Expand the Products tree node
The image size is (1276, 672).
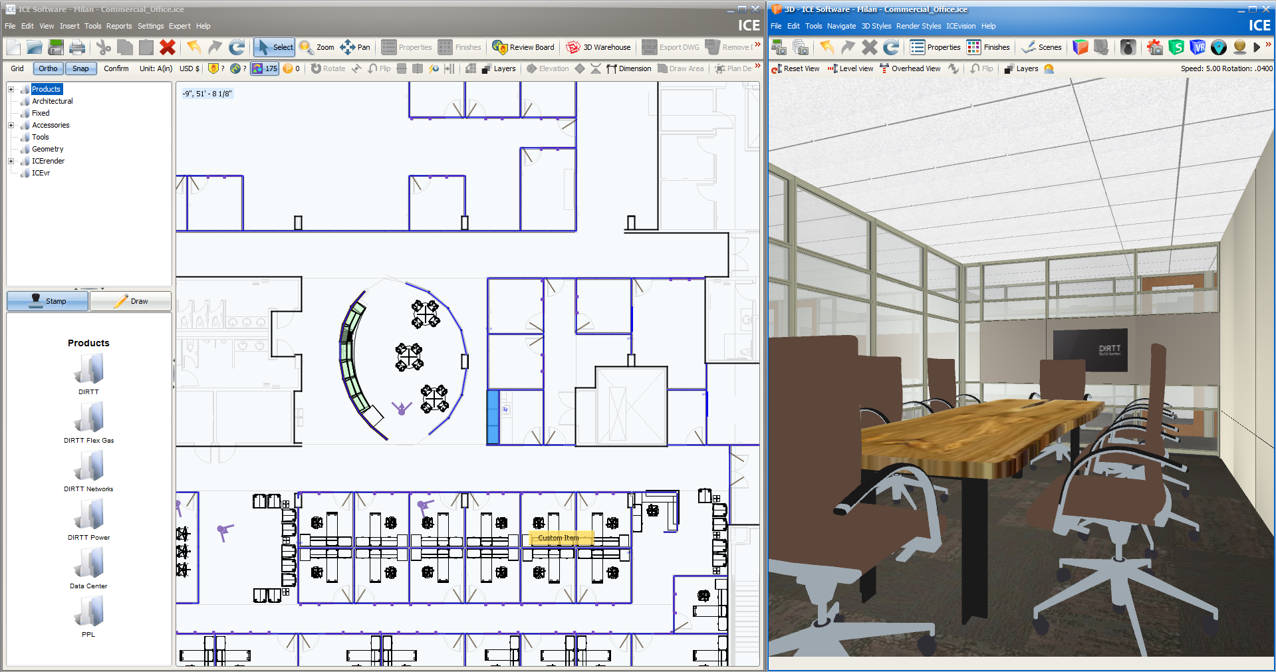pos(11,89)
